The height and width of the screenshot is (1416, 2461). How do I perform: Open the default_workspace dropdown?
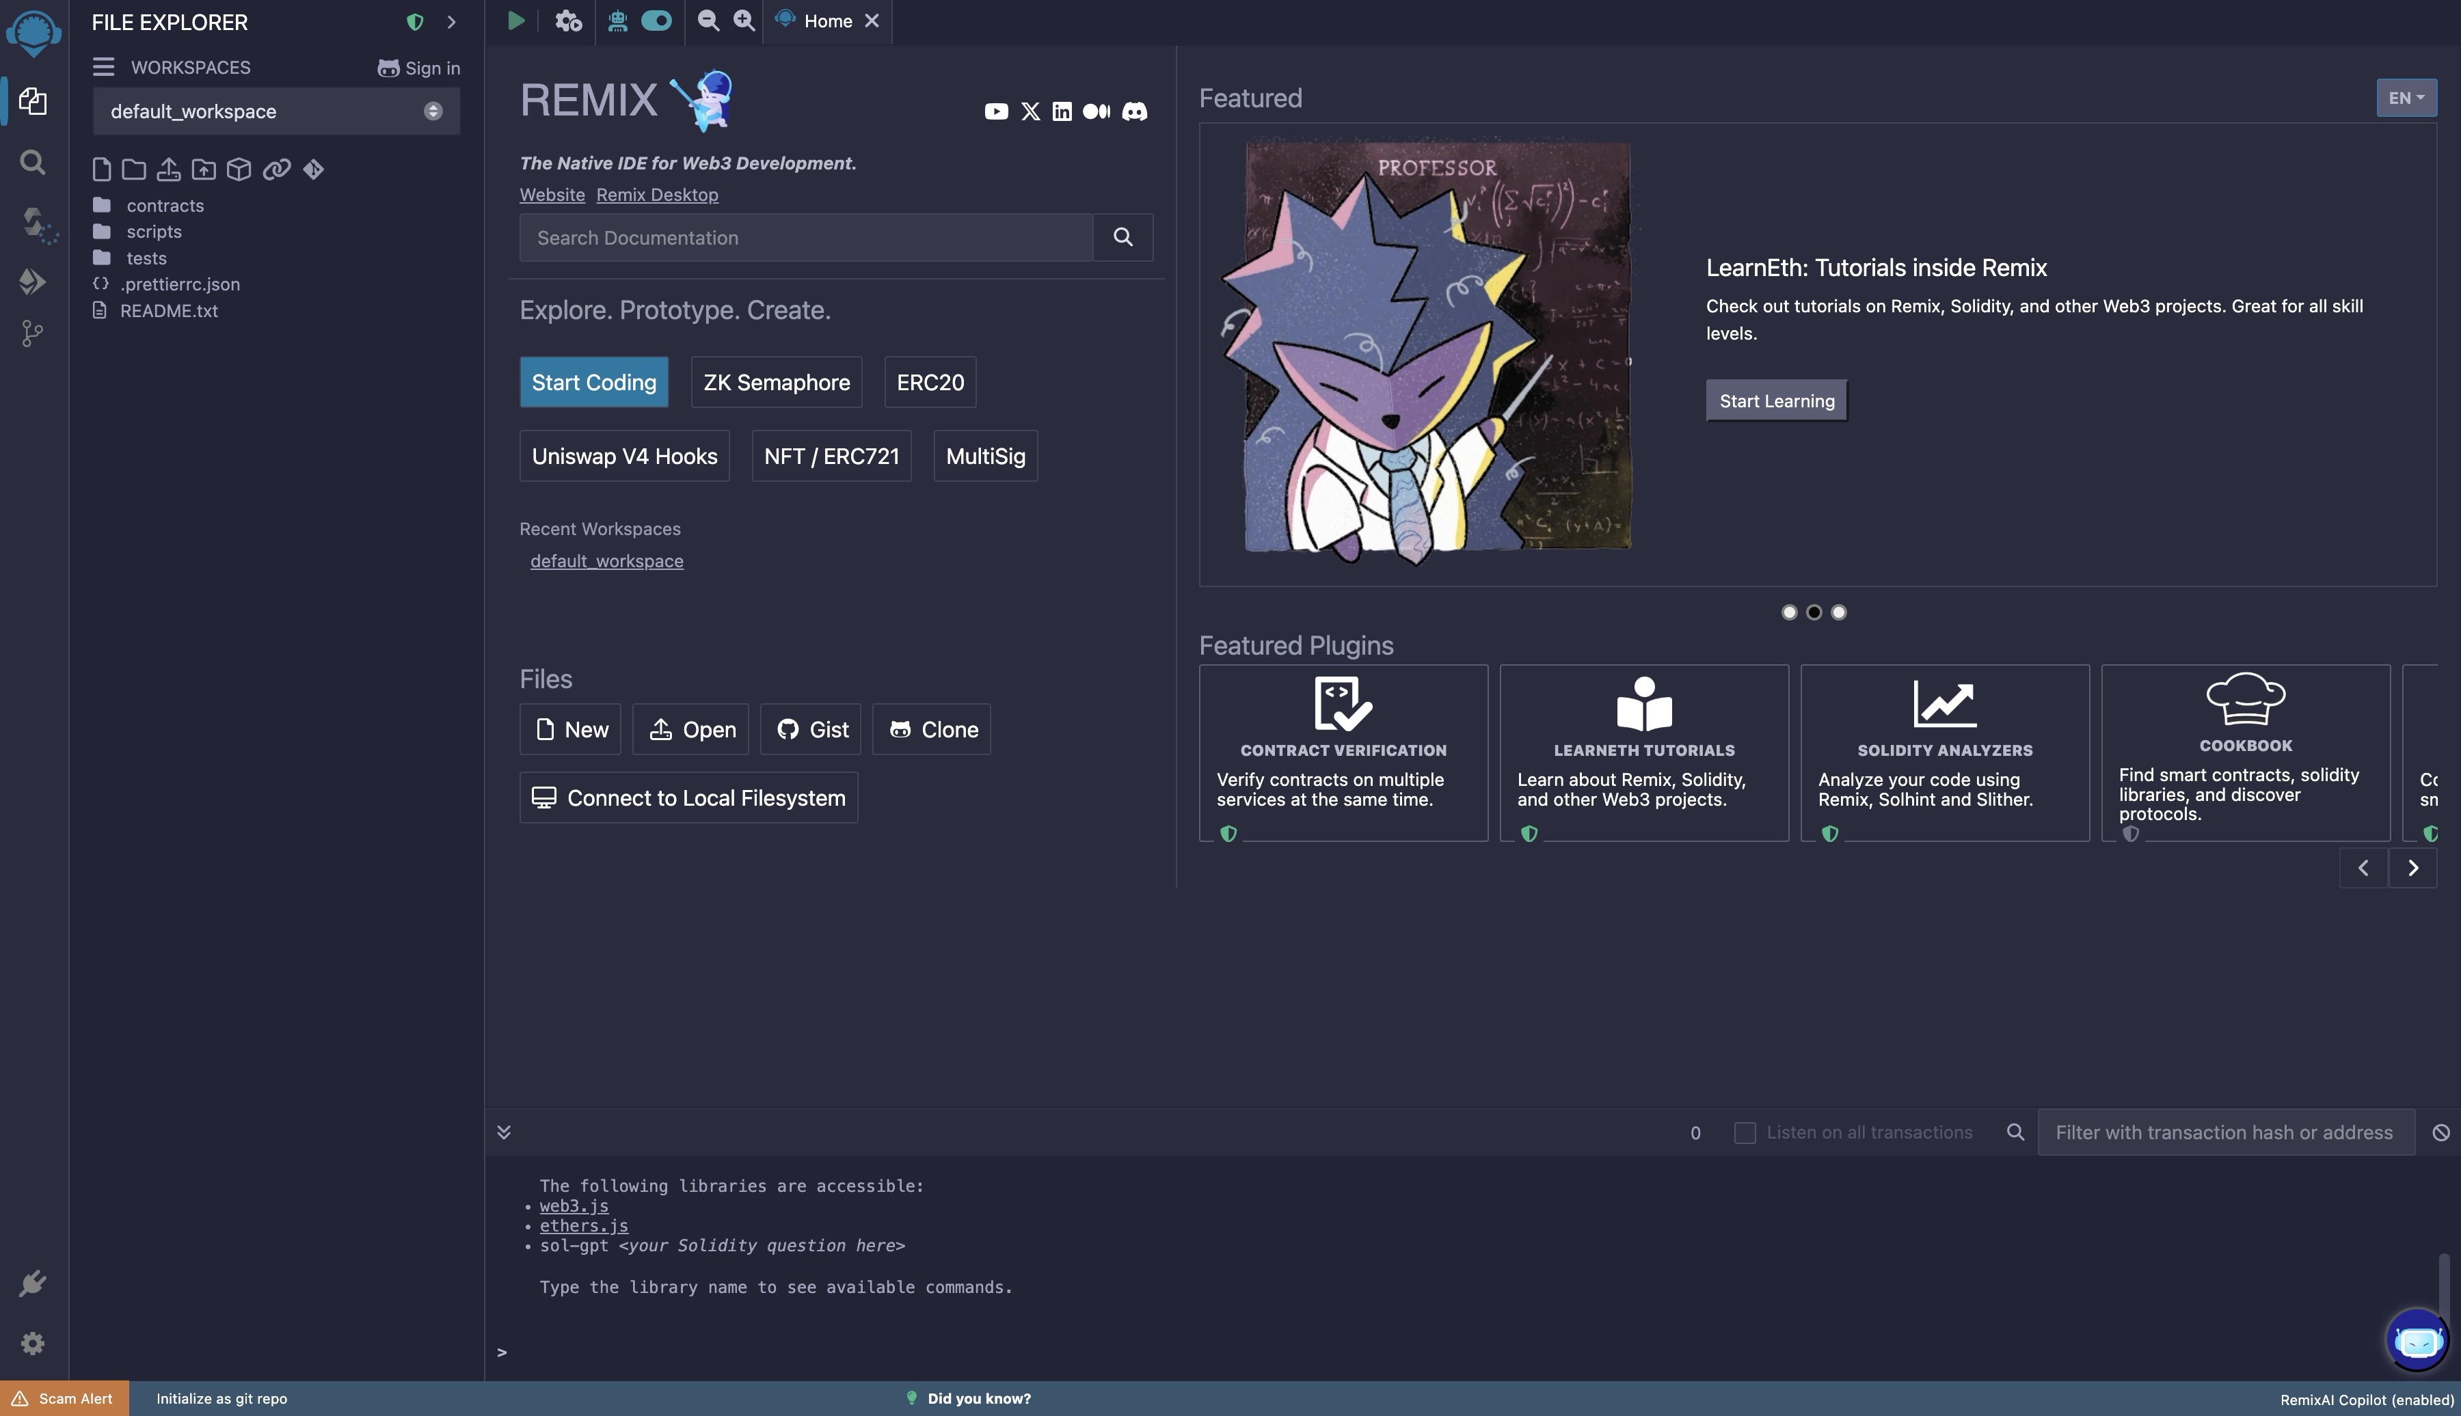[x=276, y=111]
